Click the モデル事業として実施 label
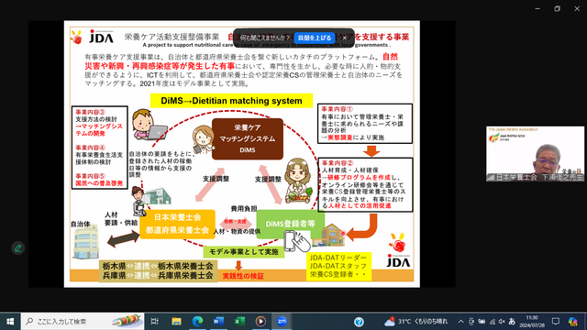The height and width of the screenshot is (330, 587). [244, 252]
